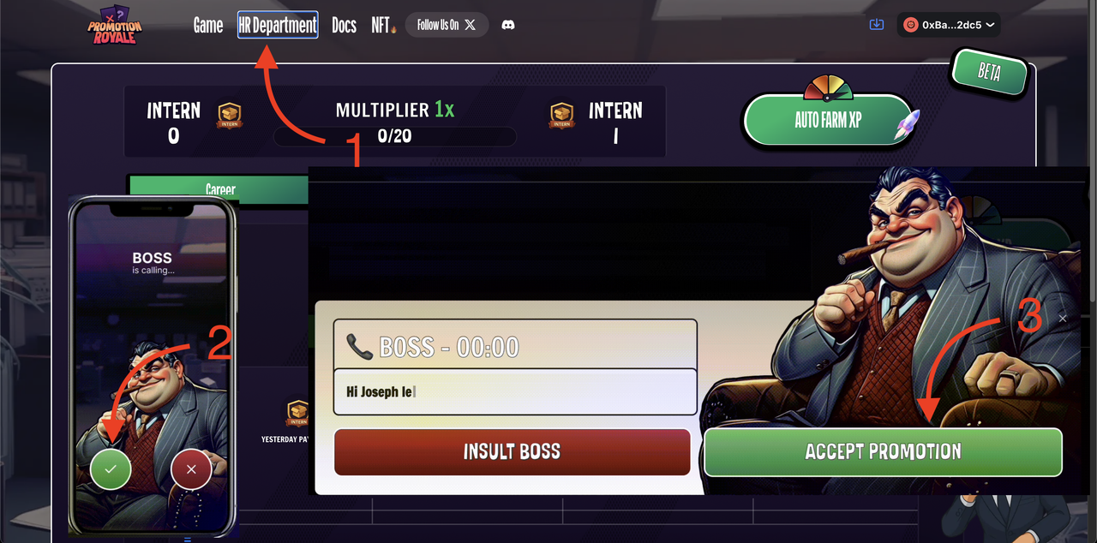Click the ACCEPT PROMOTION button
This screenshot has height=543, width=1097.
point(883,451)
